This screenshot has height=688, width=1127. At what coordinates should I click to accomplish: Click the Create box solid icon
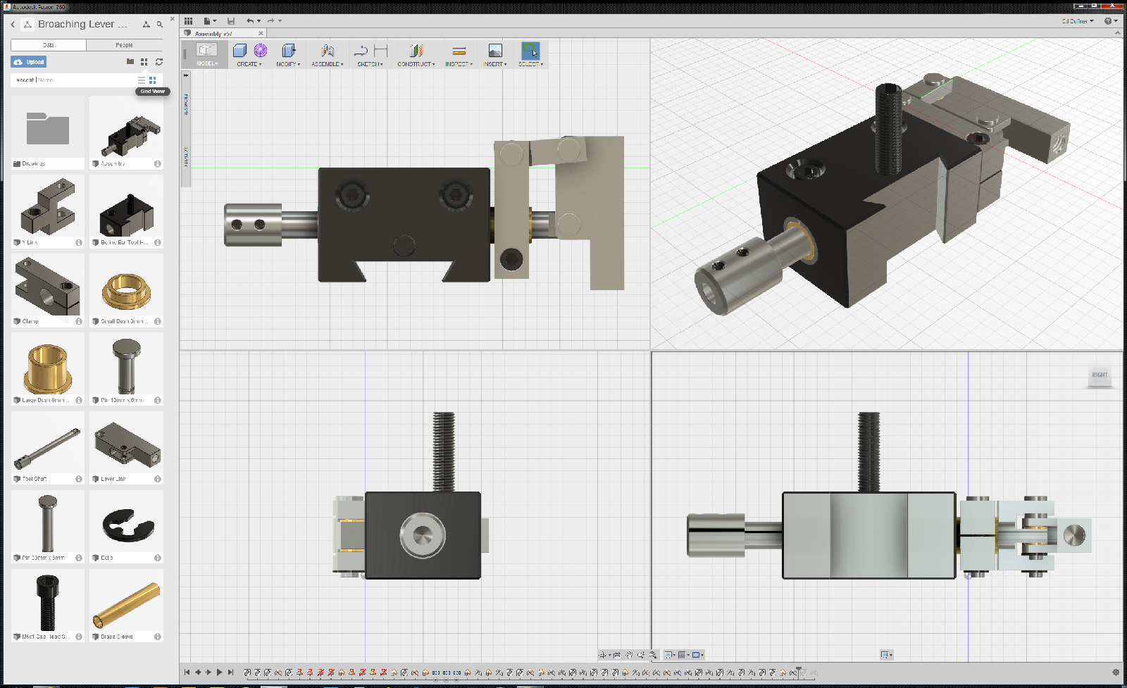[x=239, y=51]
